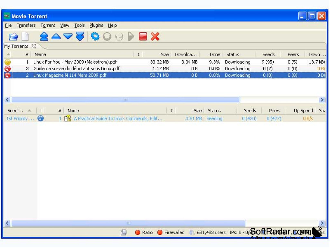Move the selected torrent down one position

pyautogui.click(x=68, y=36)
